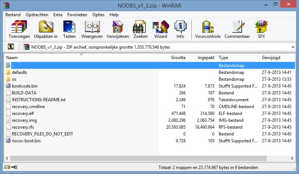This screenshot has height=174, width=299.
Task: Click the 2.063.754 packed size value
Action: coord(206,120)
